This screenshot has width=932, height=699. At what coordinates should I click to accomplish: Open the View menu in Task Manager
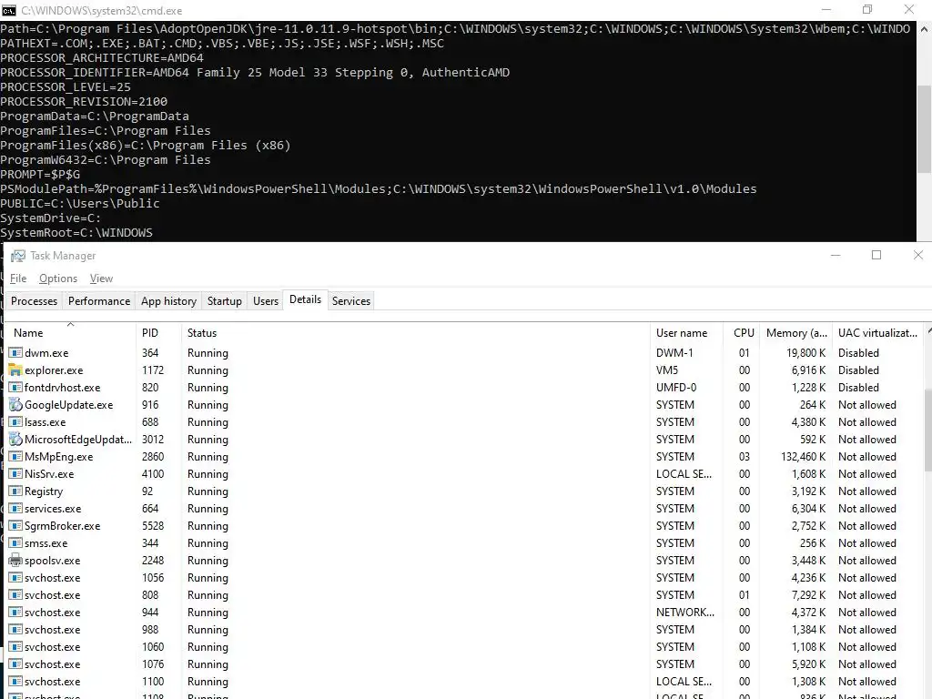101,279
